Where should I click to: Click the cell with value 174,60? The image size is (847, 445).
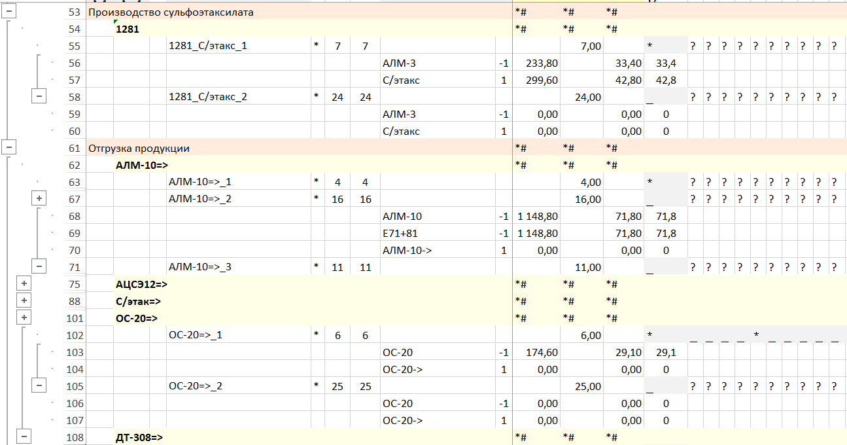click(537, 352)
